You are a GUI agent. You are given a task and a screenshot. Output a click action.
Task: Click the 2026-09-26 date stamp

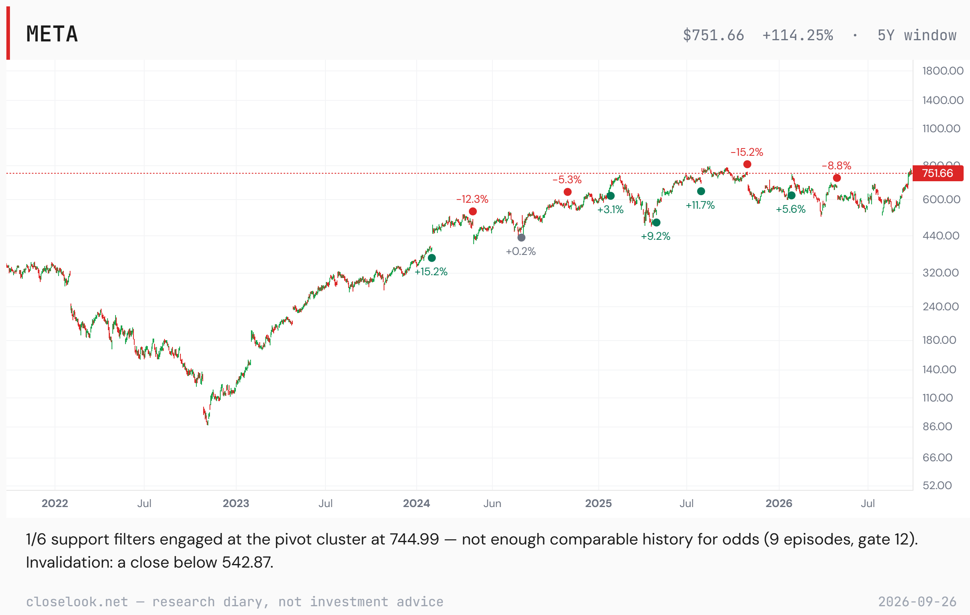(917, 602)
